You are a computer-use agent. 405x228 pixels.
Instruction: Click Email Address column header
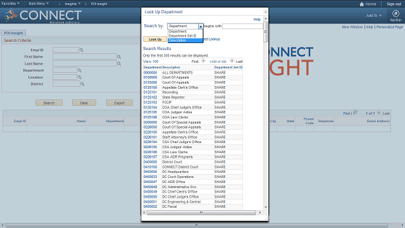pos(378,121)
